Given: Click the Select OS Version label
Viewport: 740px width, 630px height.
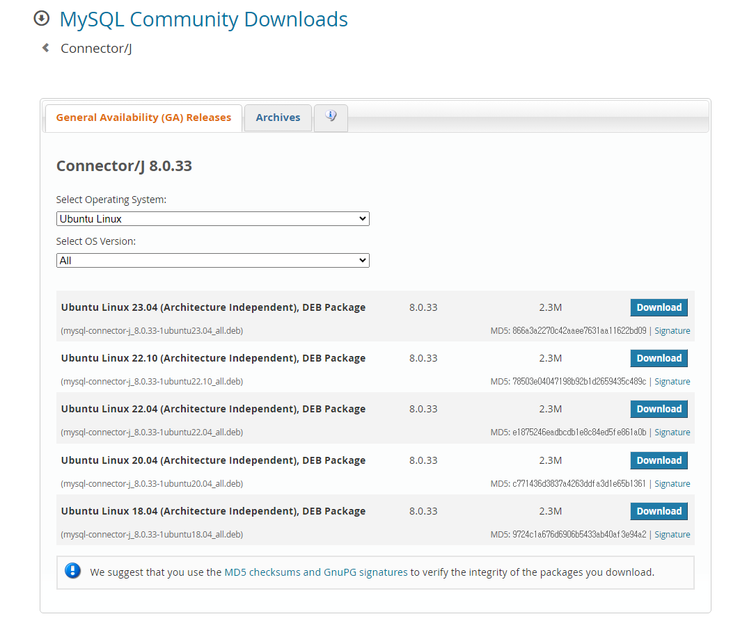Looking at the screenshot, I should (96, 241).
